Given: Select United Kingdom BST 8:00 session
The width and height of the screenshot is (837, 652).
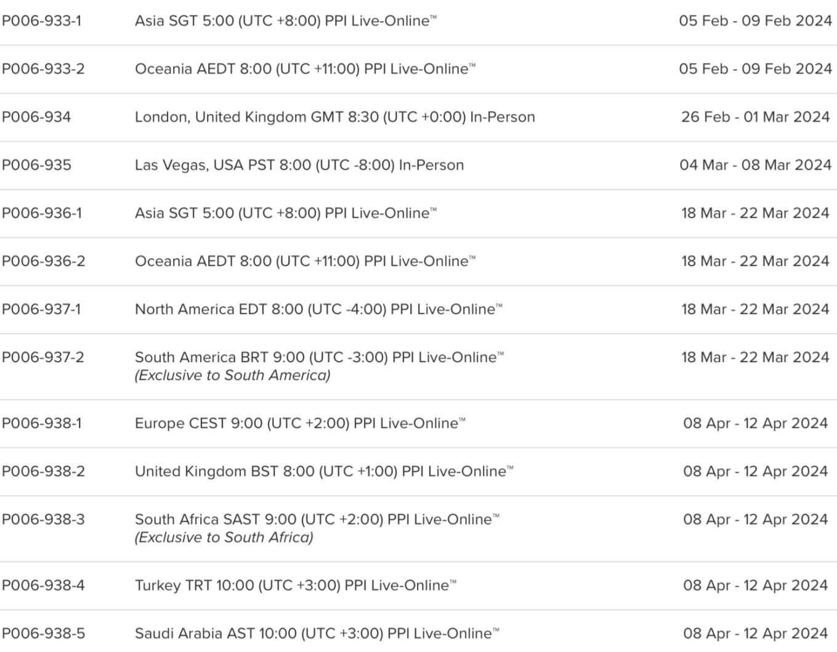Looking at the screenshot, I should pyautogui.click(x=324, y=472).
